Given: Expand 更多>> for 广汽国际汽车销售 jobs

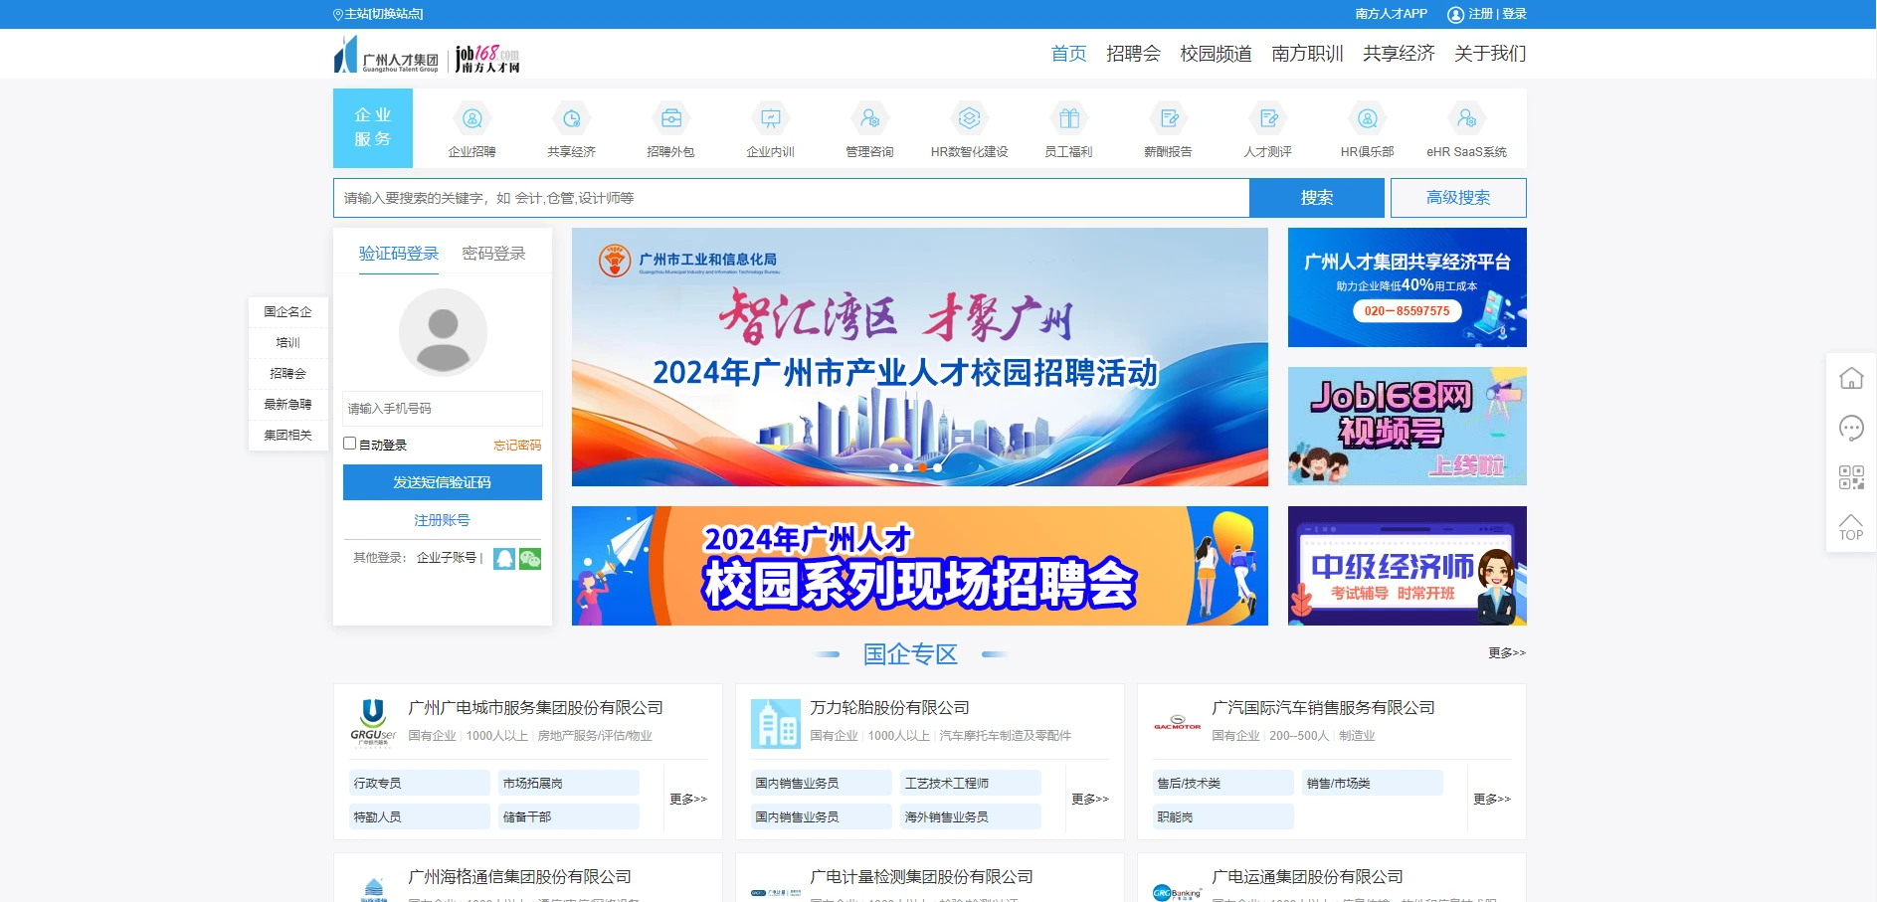Looking at the screenshot, I should point(1492,799).
